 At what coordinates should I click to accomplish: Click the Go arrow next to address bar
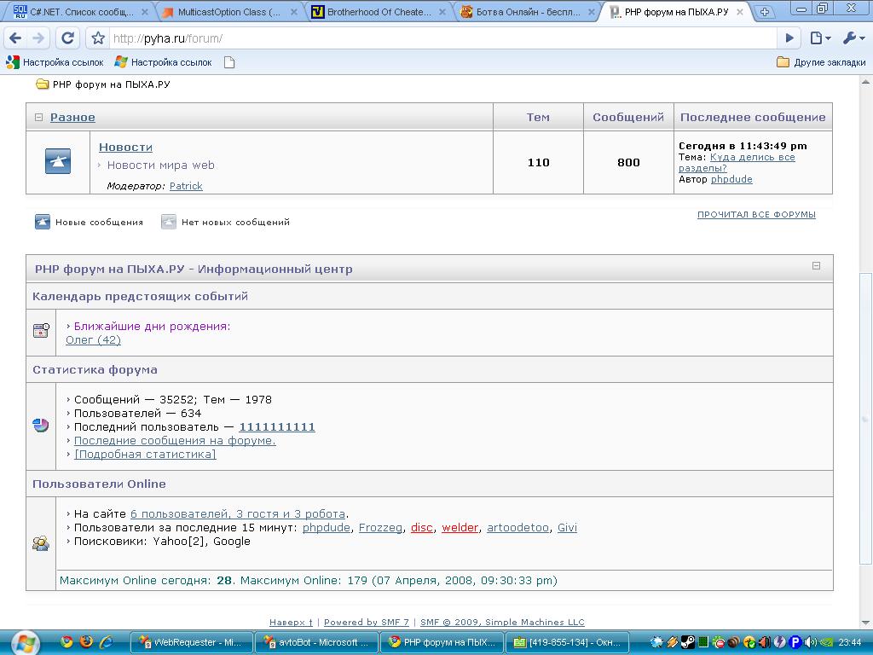(789, 38)
